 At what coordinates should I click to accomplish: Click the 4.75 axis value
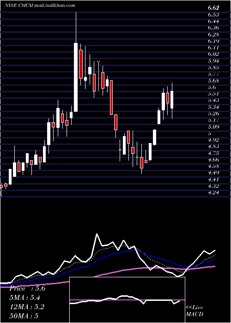pos(213,153)
